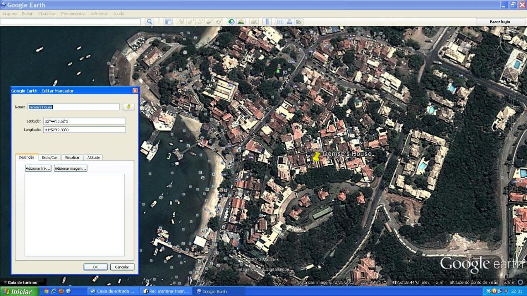Open the Arquivo menu
Viewport: 527px width, 296px height.
tap(9, 14)
